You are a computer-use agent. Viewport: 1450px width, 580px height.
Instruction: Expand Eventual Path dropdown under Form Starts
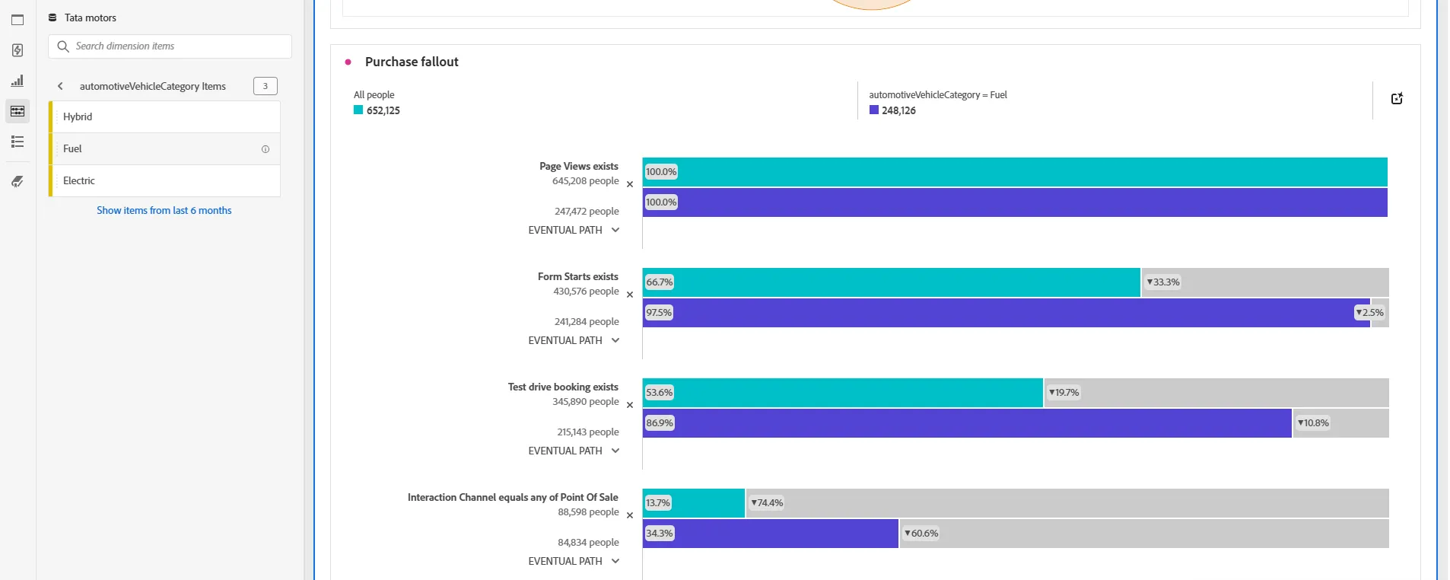tap(574, 340)
